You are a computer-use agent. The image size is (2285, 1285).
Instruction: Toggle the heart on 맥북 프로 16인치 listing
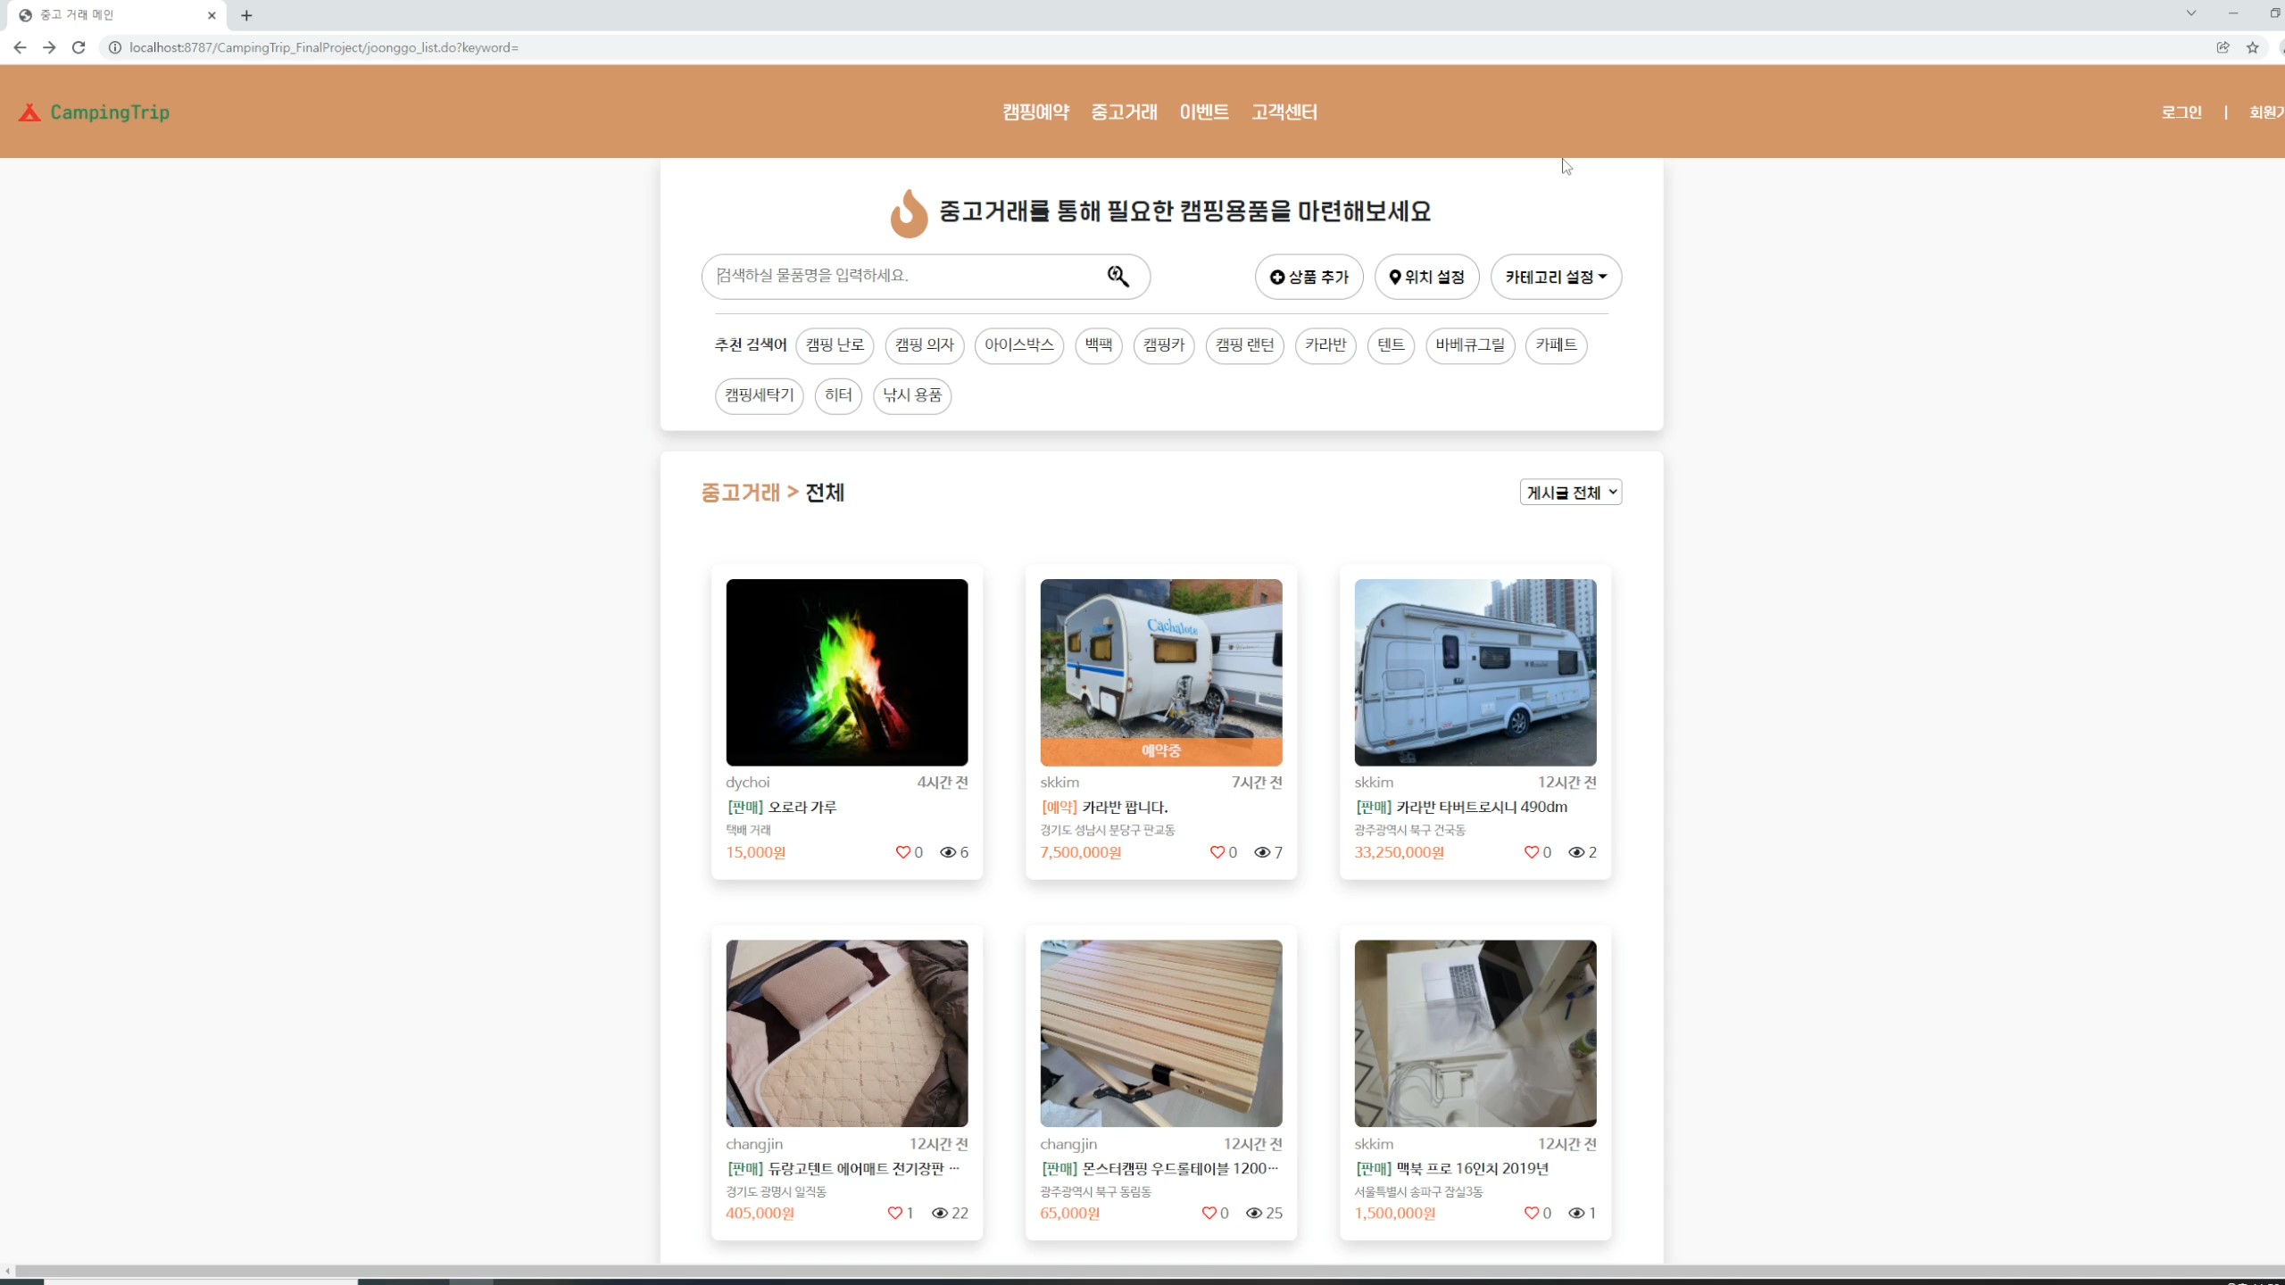1531,1213
